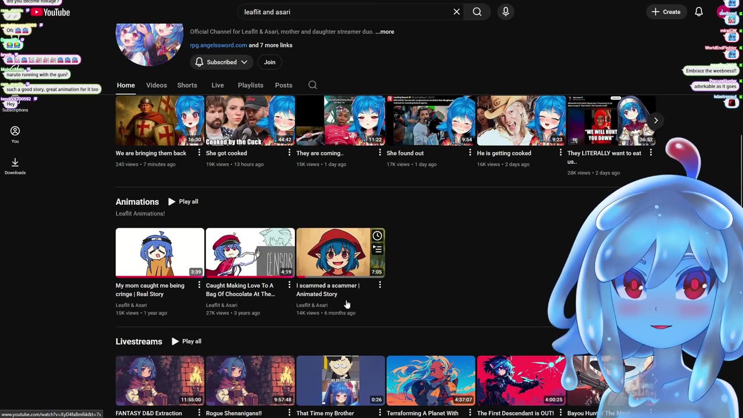
Task: Add 'I scammed a scammer' to queue
Action: click(x=377, y=250)
